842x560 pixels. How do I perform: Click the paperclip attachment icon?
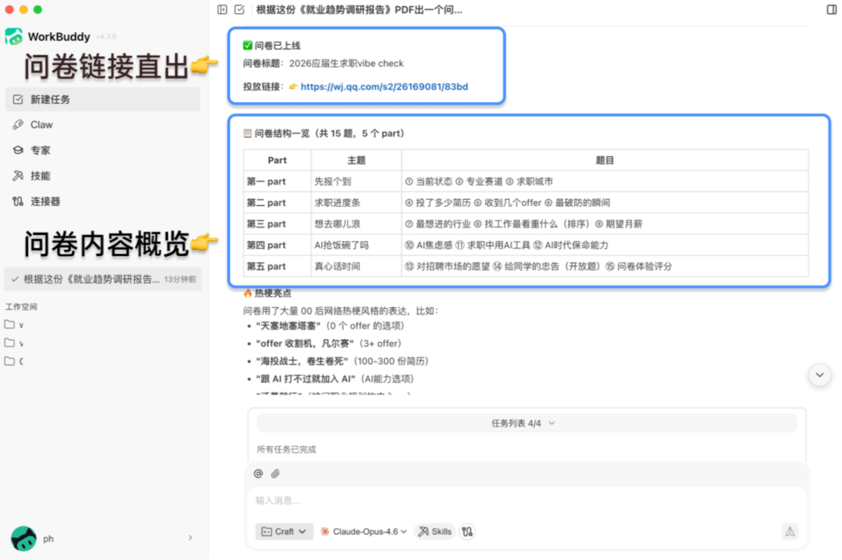pos(275,474)
